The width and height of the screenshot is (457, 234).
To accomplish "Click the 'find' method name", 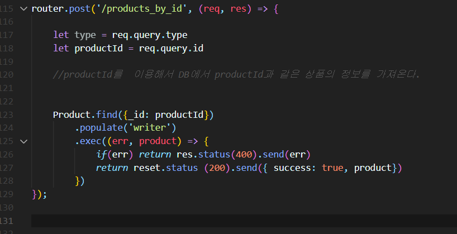I will tap(107, 115).
